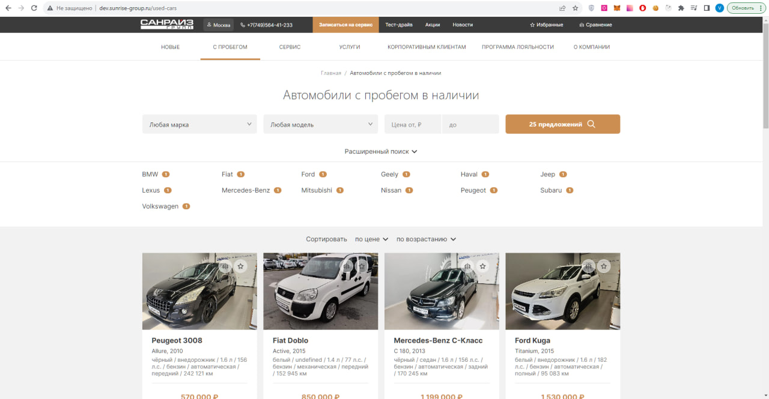Open the Тест-драйв link
This screenshot has height=399, width=769.
399,25
